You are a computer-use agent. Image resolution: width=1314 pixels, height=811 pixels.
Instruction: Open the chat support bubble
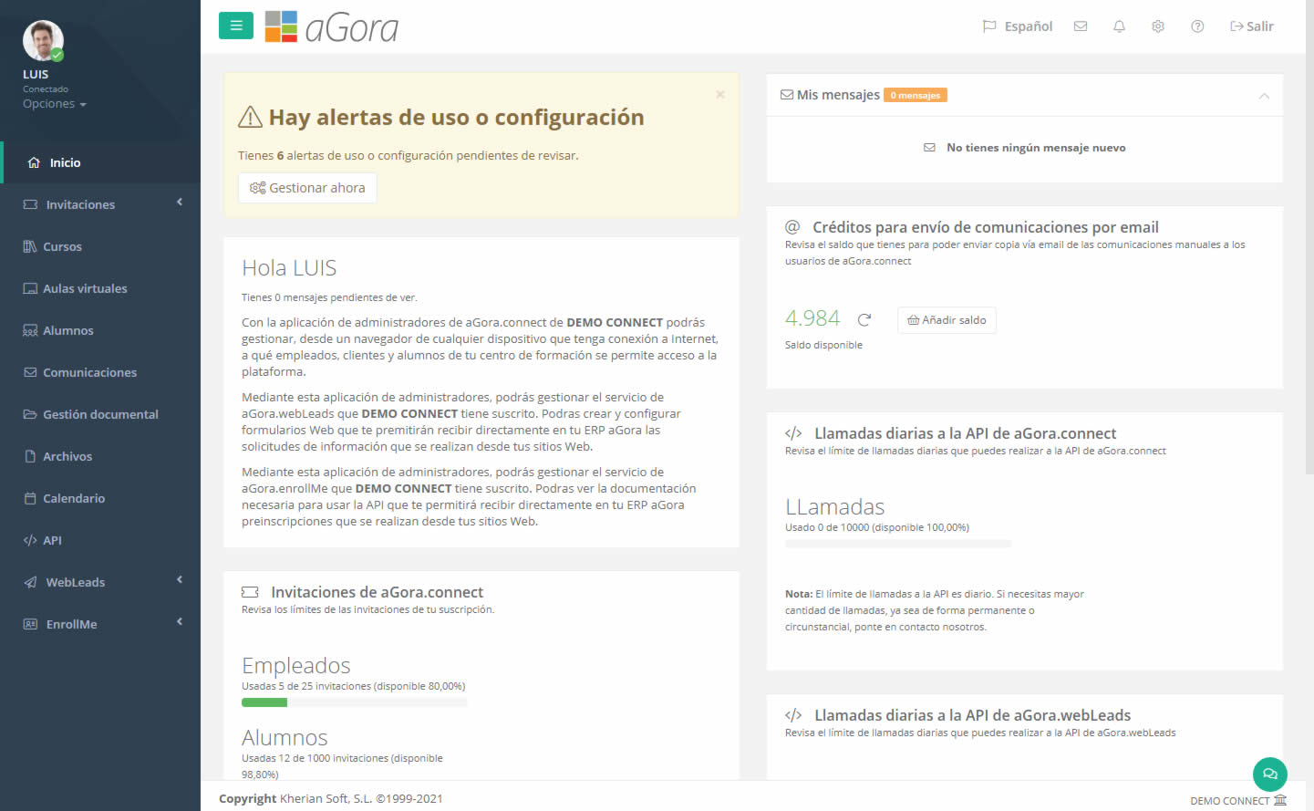click(1269, 775)
